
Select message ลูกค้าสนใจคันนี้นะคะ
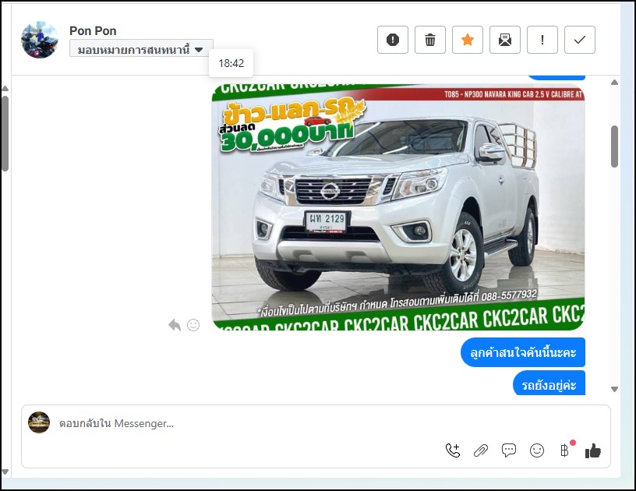click(x=523, y=352)
